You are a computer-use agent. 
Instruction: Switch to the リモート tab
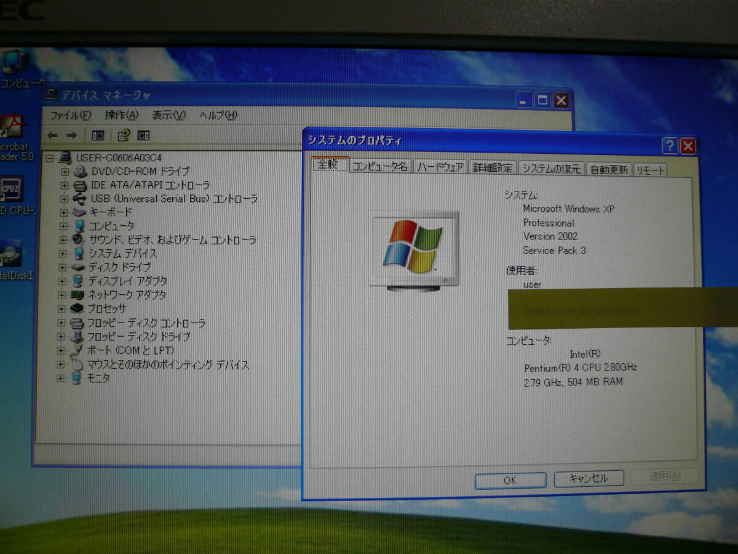click(x=651, y=171)
